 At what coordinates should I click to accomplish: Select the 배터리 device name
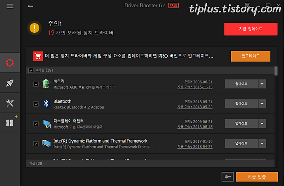point(59,81)
